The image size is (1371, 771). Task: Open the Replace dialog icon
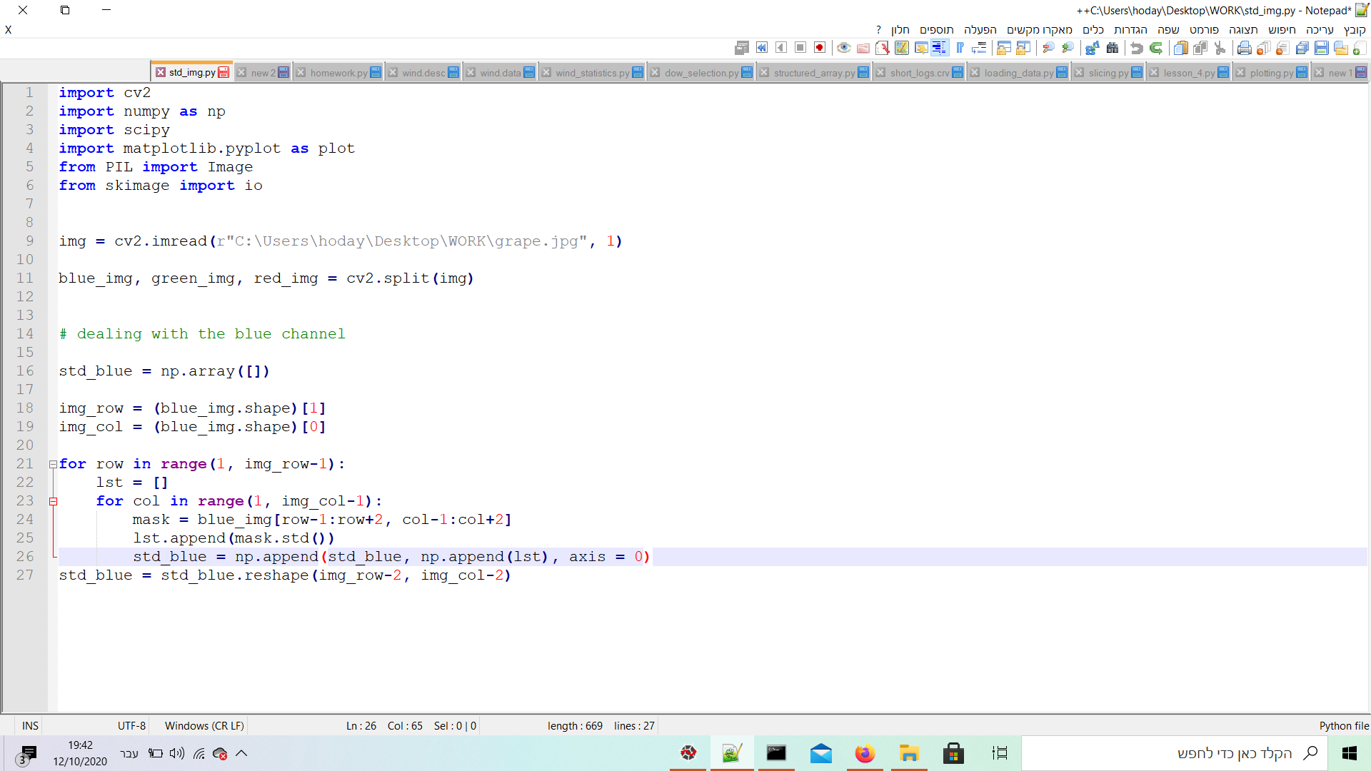(x=1093, y=48)
